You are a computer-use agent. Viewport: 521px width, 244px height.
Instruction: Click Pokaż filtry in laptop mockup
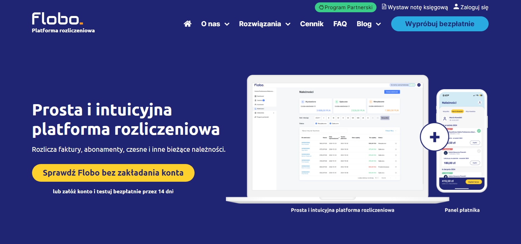coord(391,130)
